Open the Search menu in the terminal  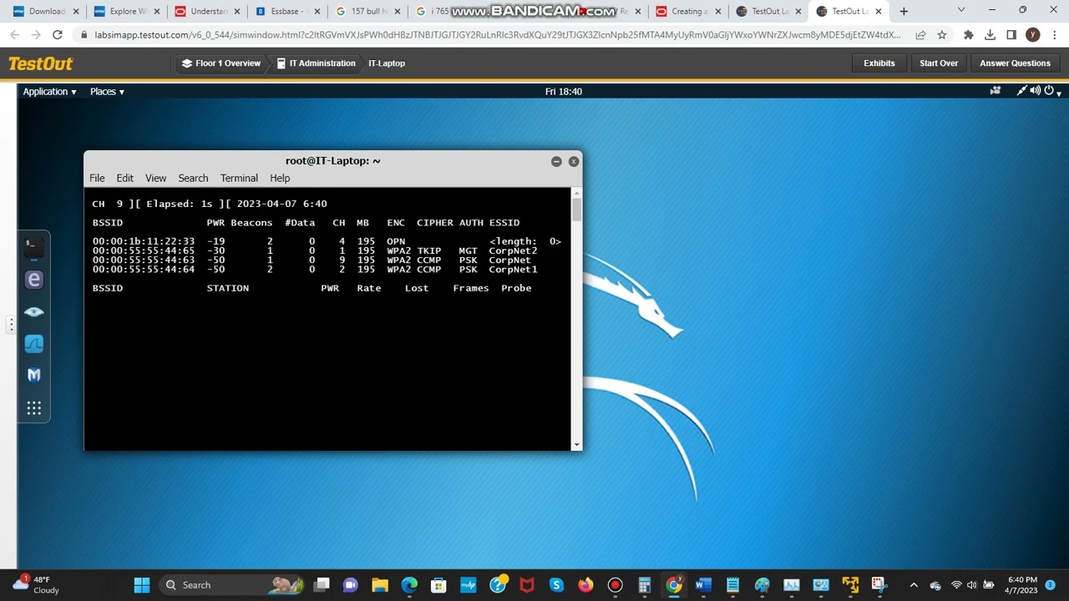coord(193,178)
